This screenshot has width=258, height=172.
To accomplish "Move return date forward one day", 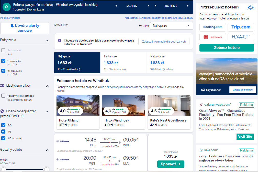I will pos(188,6).
